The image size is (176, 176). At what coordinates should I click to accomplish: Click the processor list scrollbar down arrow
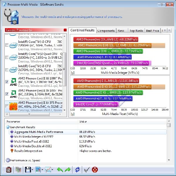65,110
